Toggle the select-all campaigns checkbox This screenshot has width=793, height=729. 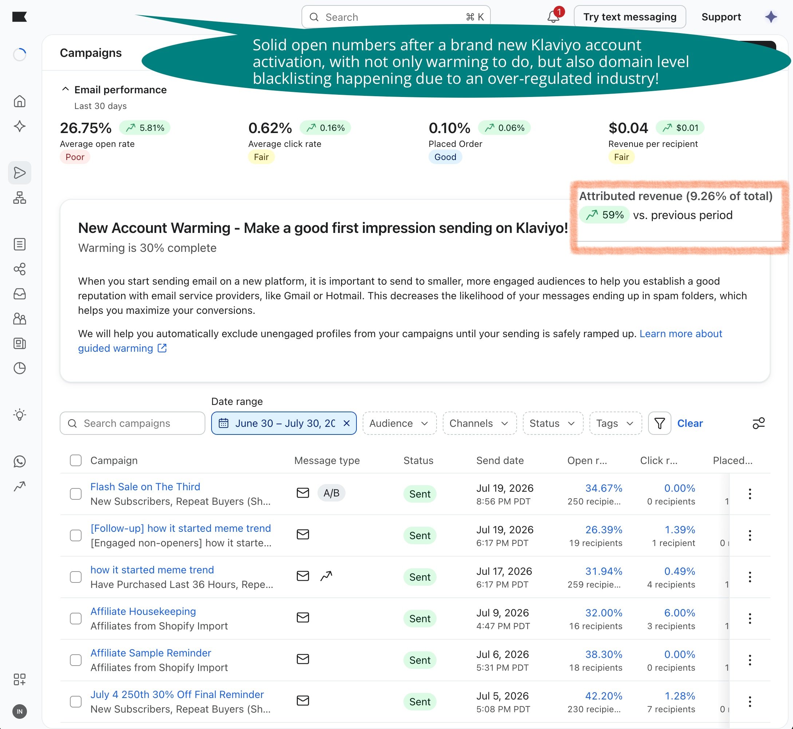click(x=76, y=460)
